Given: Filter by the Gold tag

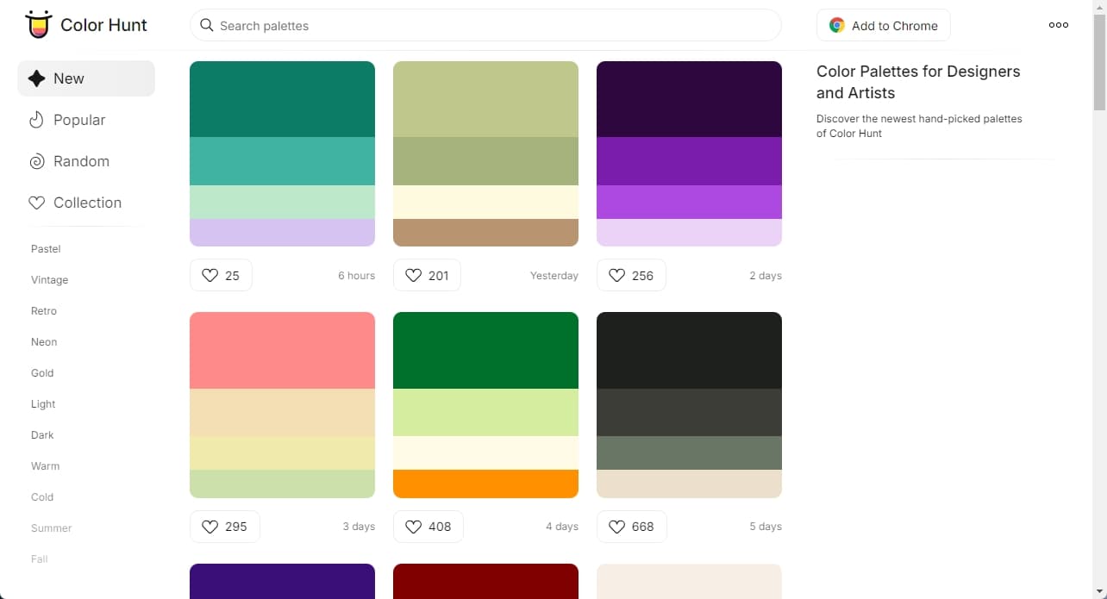Looking at the screenshot, I should (x=42, y=373).
